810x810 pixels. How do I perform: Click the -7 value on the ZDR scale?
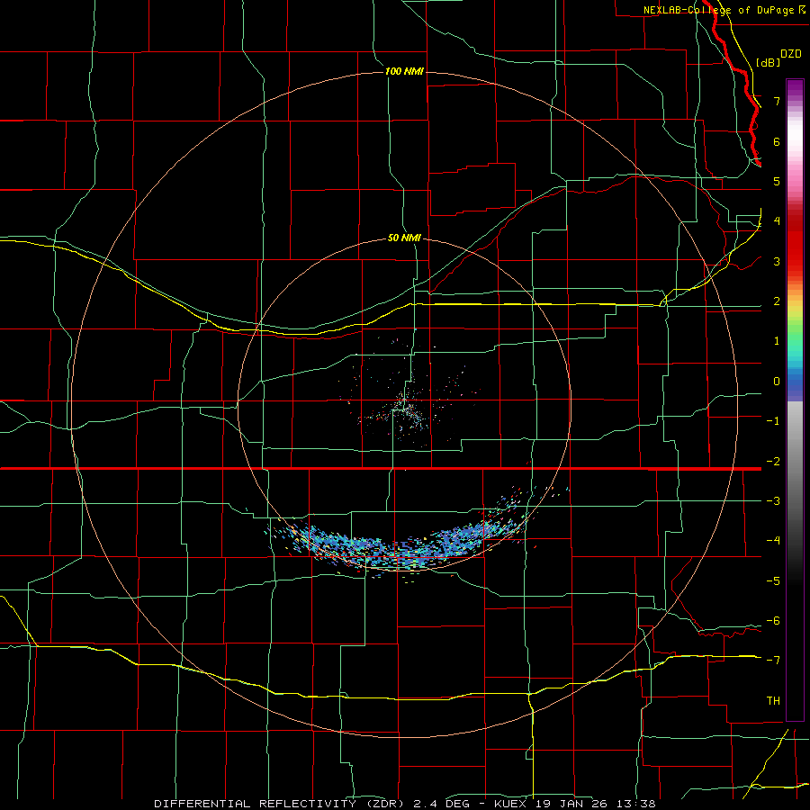pos(773,661)
